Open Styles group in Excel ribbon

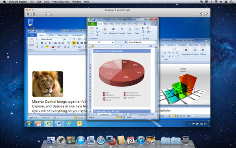click(129, 31)
